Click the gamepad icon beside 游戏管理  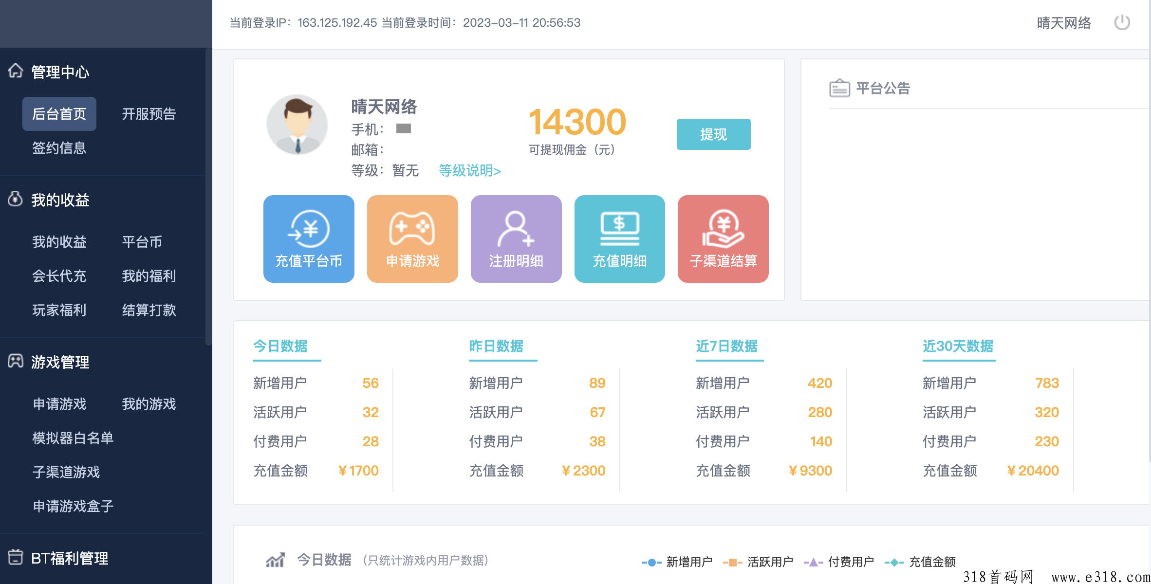(16, 361)
